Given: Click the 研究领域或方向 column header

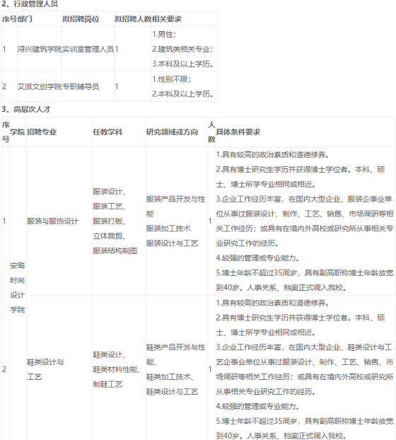Looking at the screenshot, I should coord(172,132).
